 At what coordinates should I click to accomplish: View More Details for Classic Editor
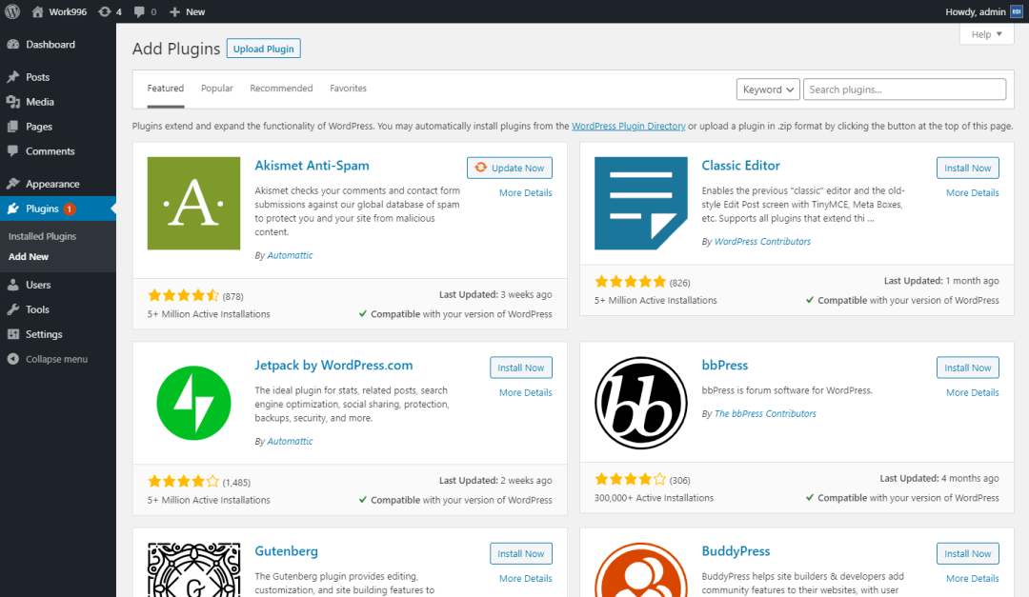coord(972,193)
